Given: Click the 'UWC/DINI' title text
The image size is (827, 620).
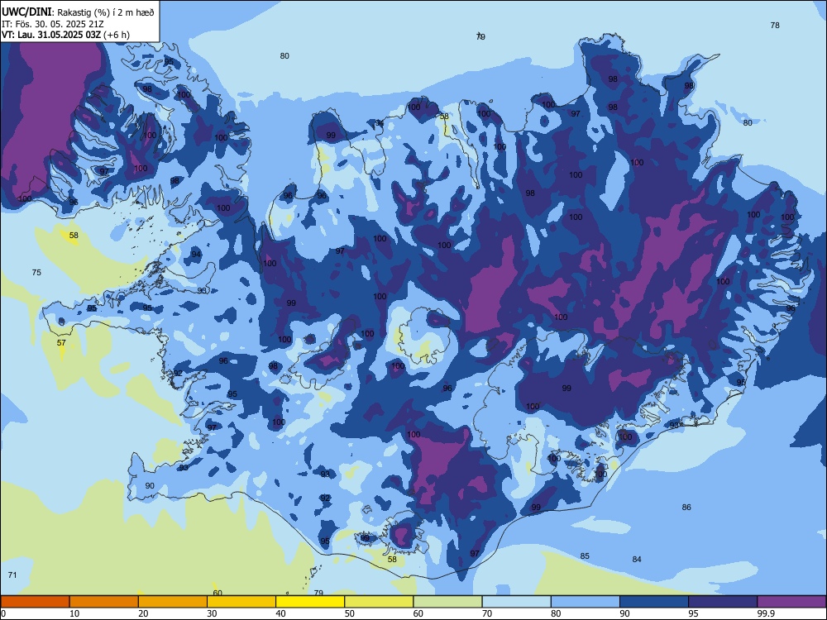Looking at the screenshot, I should pyautogui.click(x=26, y=12).
